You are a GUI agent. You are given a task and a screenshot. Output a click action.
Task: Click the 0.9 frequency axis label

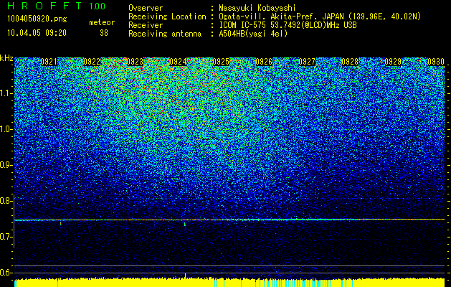point(5,165)
